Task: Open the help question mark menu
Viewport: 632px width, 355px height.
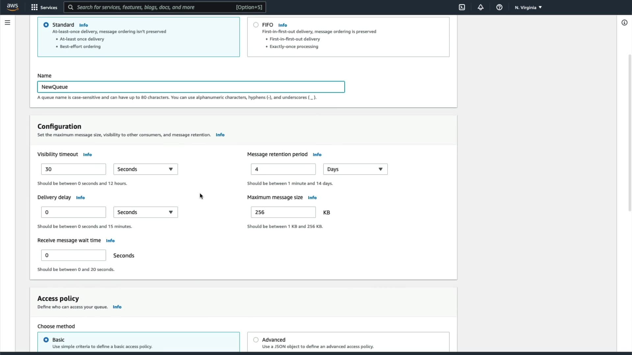Action: pyautogui.click(x=499, y=7)
